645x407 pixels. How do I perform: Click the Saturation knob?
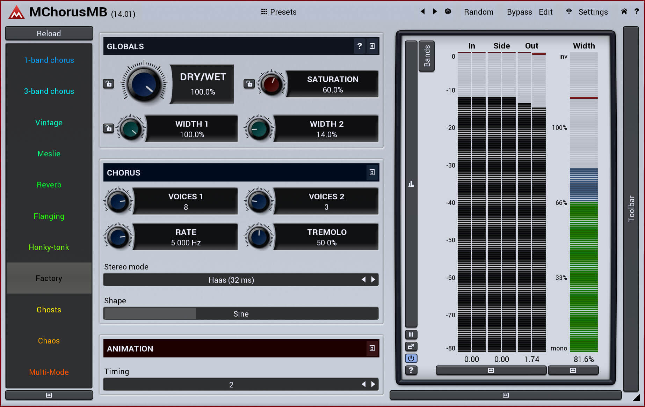[272, 84]
